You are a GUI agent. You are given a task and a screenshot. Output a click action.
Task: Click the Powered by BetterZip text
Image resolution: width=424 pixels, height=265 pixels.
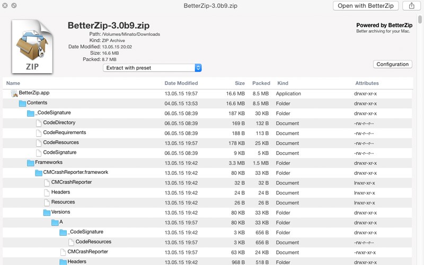384,25
